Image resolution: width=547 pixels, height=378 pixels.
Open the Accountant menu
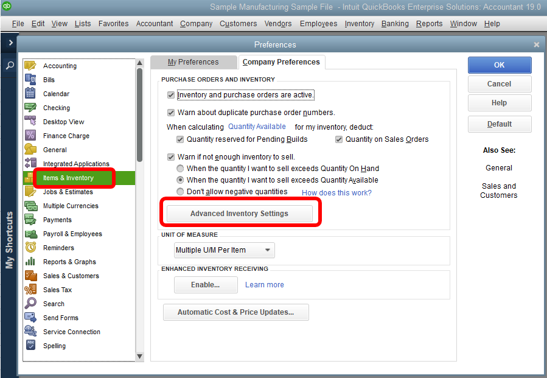pyautogui.click(x=154, y=23)
